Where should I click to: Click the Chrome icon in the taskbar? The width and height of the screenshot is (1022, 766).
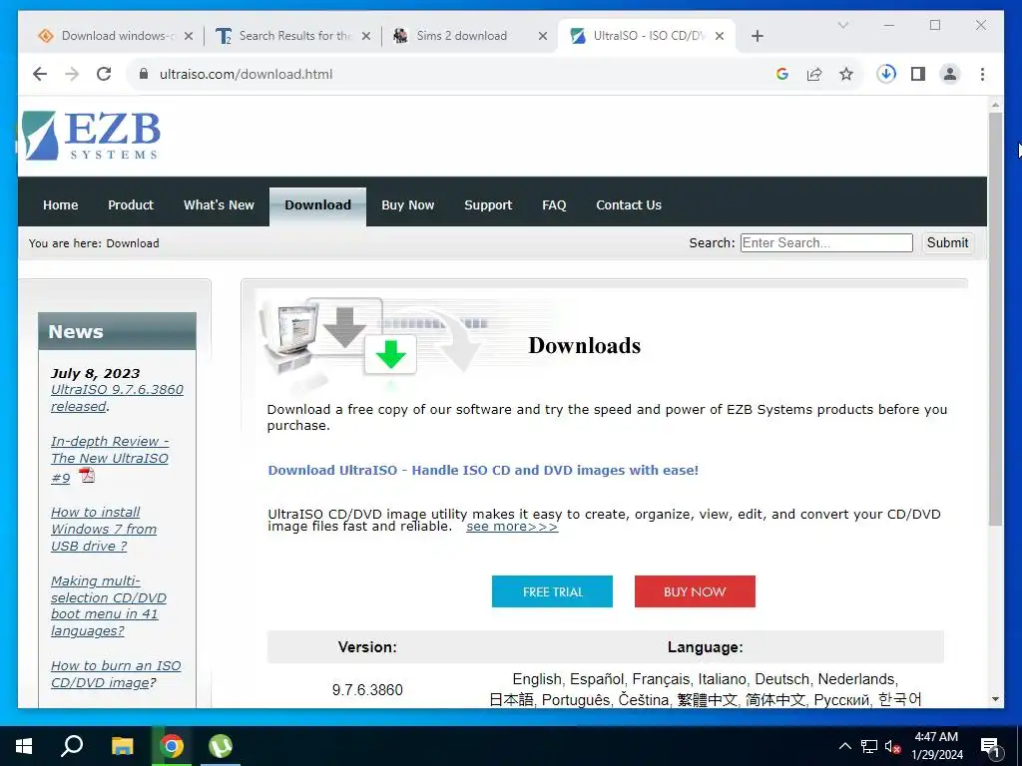click(x=172, y=746)
